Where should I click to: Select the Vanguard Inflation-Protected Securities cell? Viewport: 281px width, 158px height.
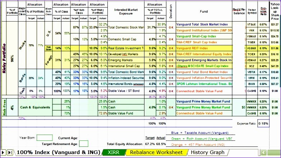click(x=204, y=78)
